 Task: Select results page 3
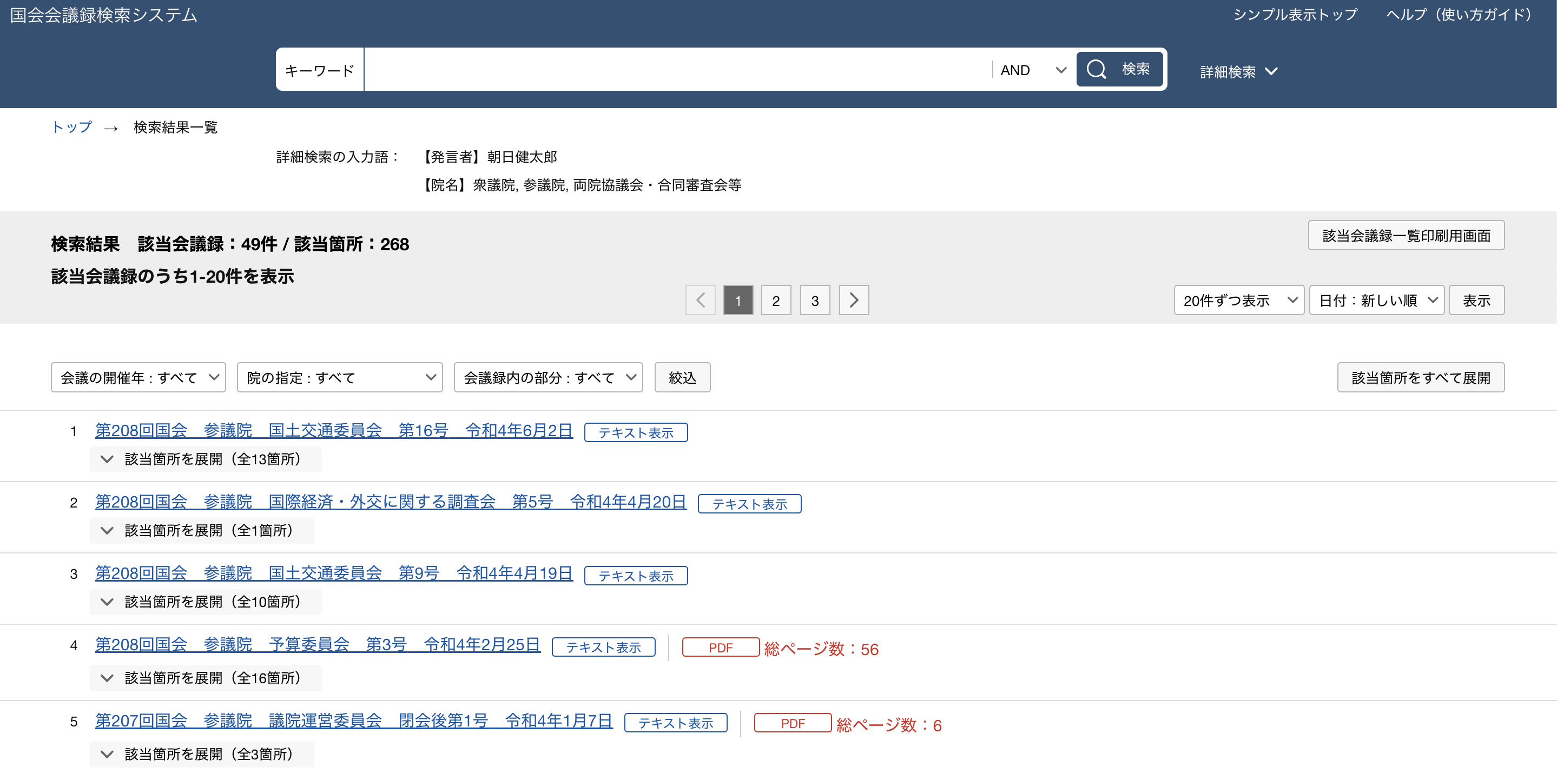coord(815,300)
